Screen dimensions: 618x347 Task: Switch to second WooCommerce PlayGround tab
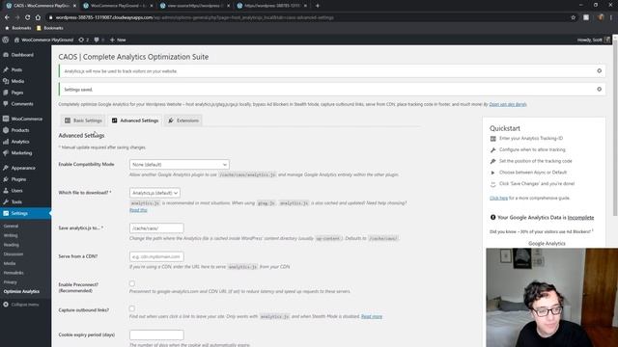click(x=117, y=6)
